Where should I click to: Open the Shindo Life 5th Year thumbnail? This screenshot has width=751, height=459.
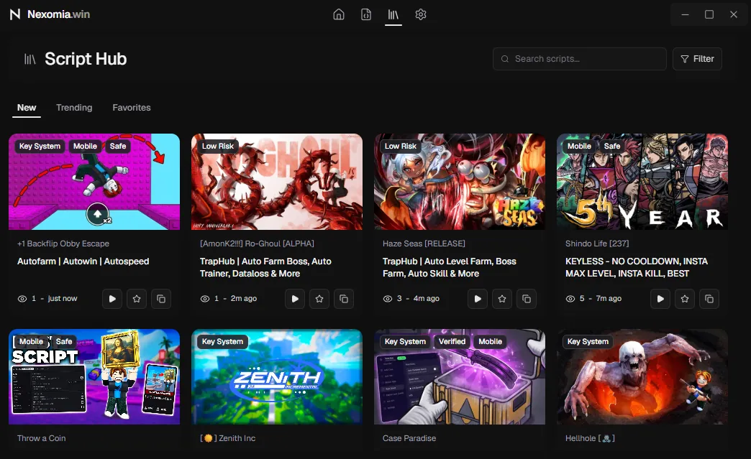642,182
